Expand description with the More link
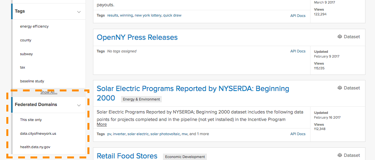This screenshot has height=160, width=375. pos(102,124)
